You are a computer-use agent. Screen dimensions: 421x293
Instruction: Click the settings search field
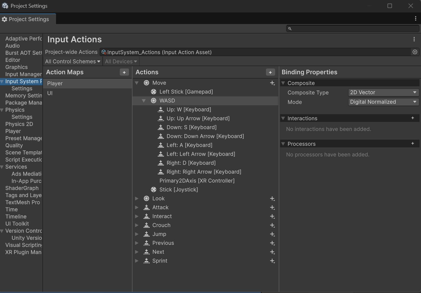353,29
